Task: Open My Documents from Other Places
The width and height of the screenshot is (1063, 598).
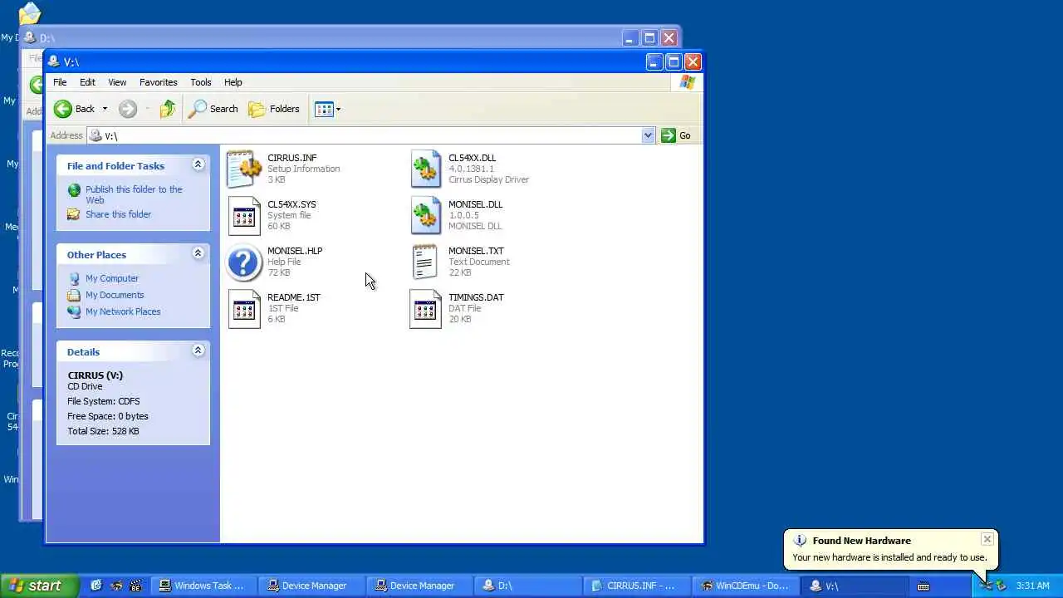Action: click(x=115, y=295)
